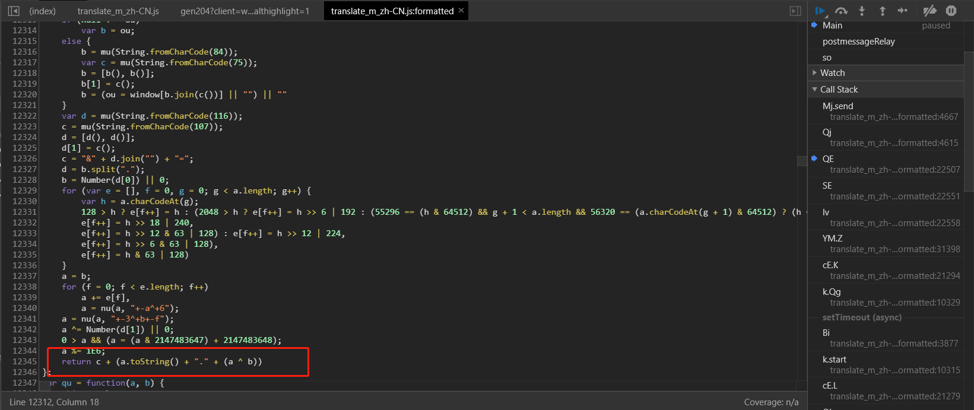Set breakpoint on line 12316
This screenshot has height=410, width=974.
point(24,52)
